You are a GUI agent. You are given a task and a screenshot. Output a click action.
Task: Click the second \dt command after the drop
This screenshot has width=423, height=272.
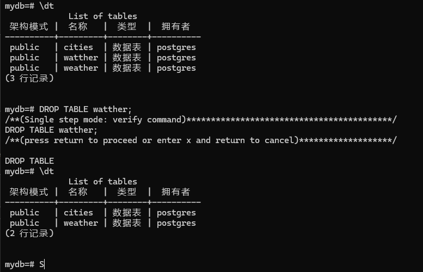[46, 171]
